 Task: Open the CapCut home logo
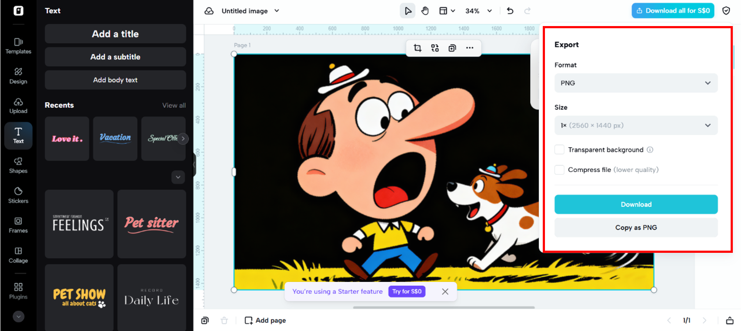click(18, 10)
